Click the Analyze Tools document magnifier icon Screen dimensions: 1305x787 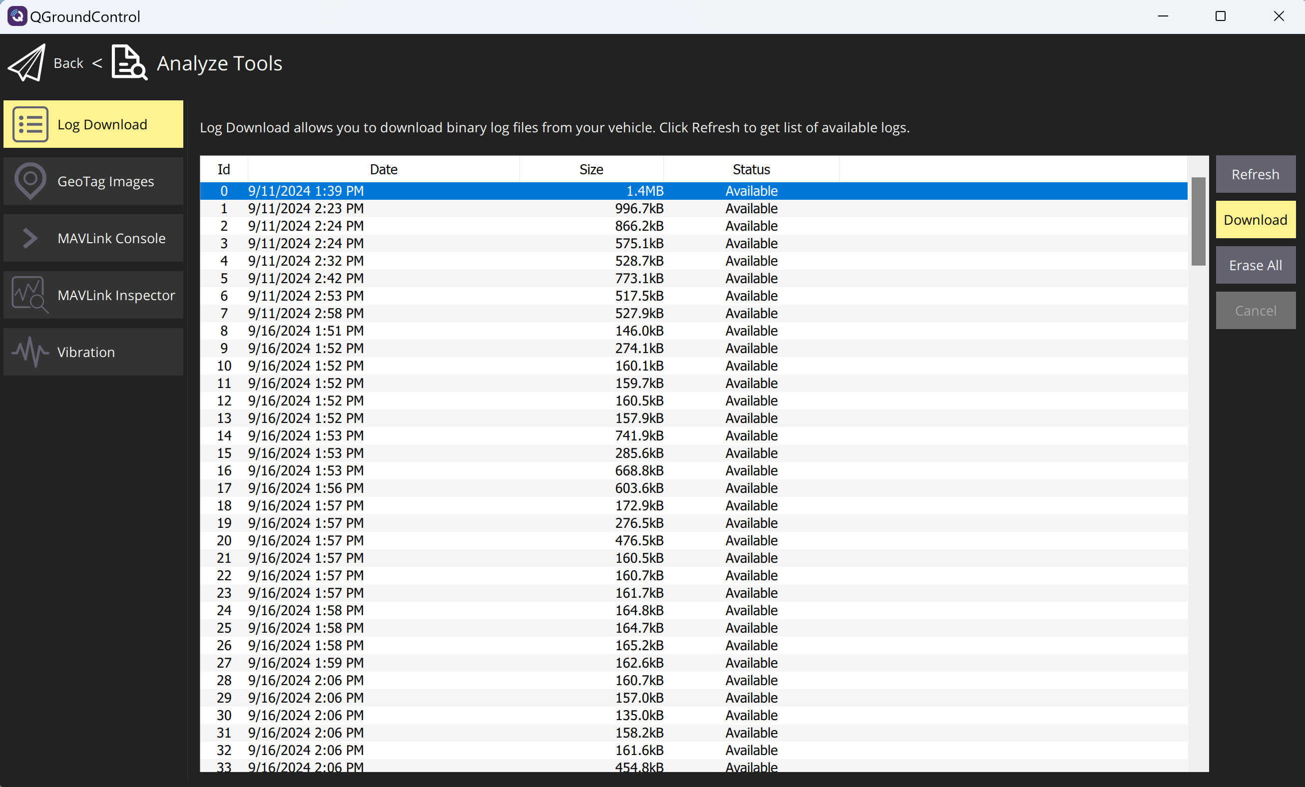[129, 62]
